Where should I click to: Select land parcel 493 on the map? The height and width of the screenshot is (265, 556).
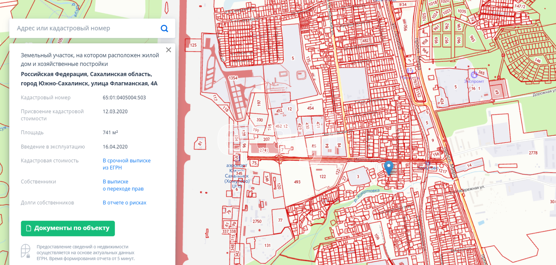coord(297,182)
